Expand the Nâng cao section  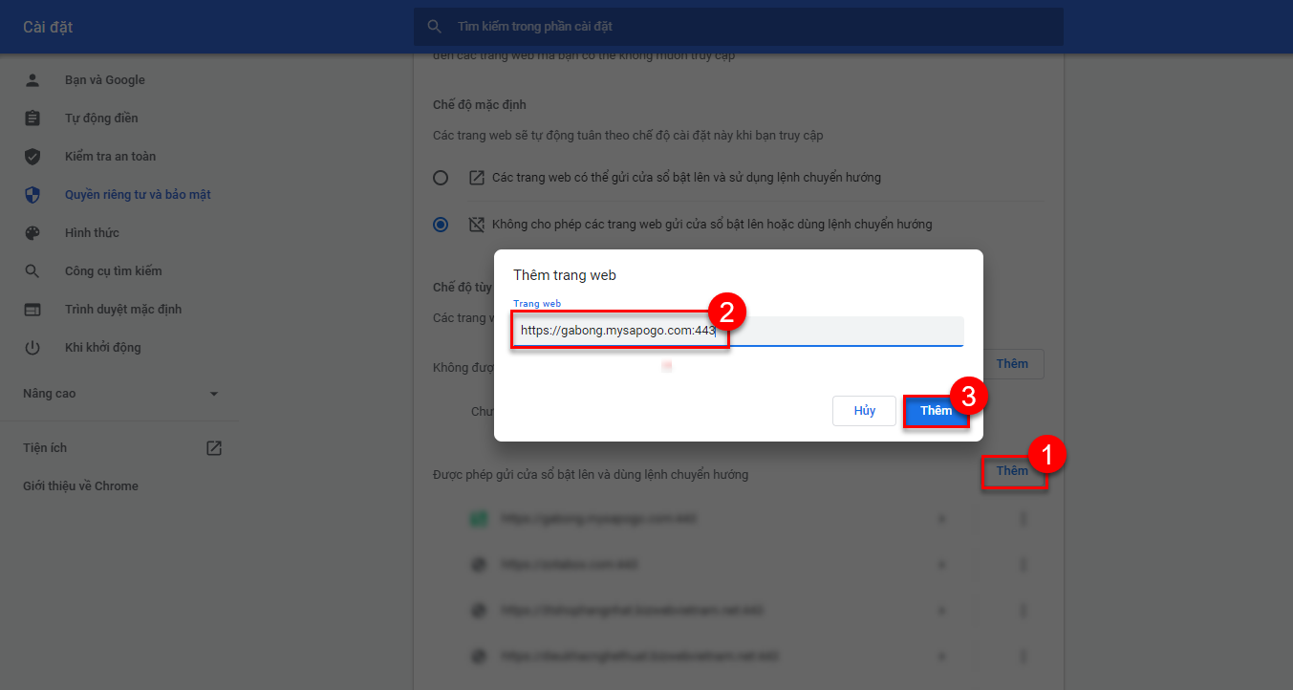point(119,394)
